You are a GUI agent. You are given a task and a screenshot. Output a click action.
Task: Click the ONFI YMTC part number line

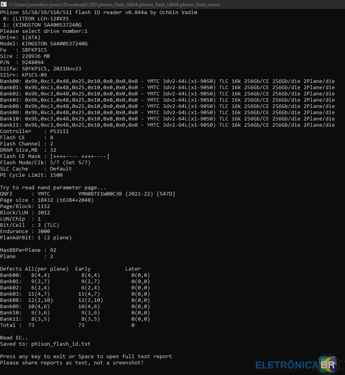click(88, 194)
